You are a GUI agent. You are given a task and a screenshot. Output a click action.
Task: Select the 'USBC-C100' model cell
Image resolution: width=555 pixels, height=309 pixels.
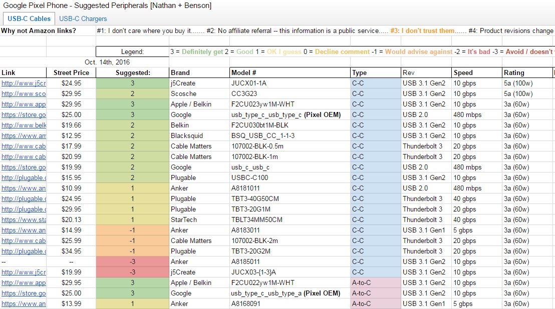coord(290,178)
